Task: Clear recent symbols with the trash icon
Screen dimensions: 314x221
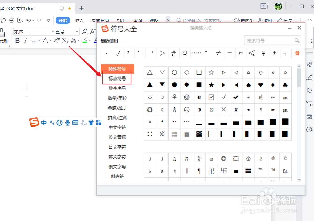Action: pos(297,53)
